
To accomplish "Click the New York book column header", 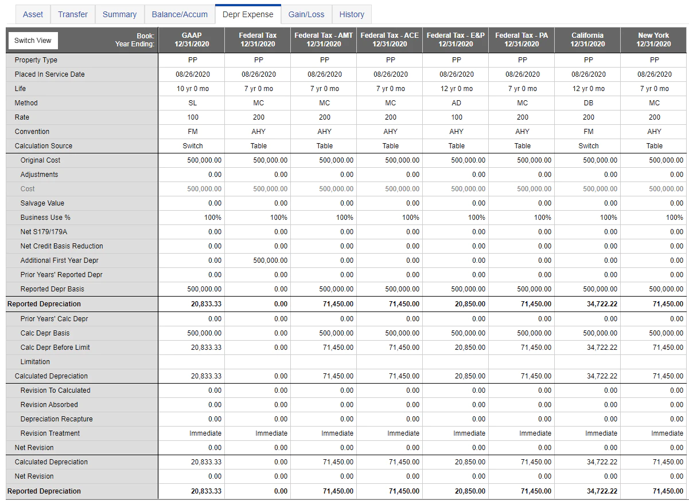I will pyautogui.click(x=654, y=40).
